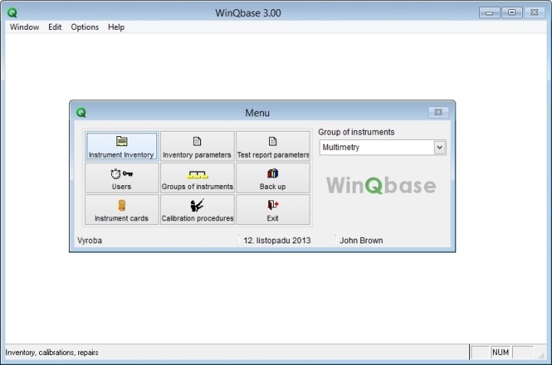Start a Back up
The image size is (552, 365).
273,178
